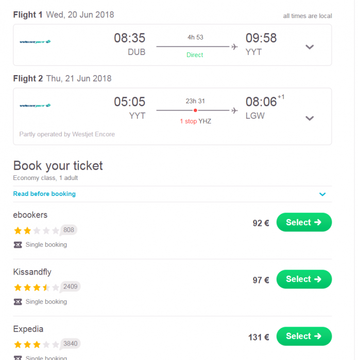The width and height of the screenshot is (358, 360).
Task: Click the red stop dot for YHZ
Action: pos(195,111)
